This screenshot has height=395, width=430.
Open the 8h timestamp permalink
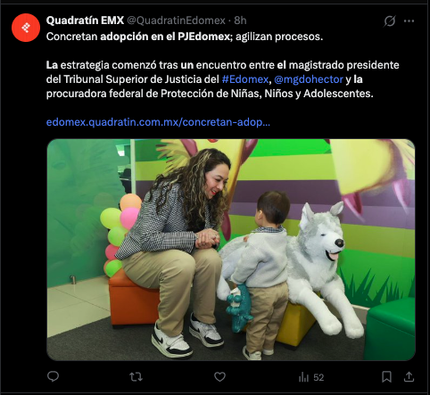[x=240, y=21]
